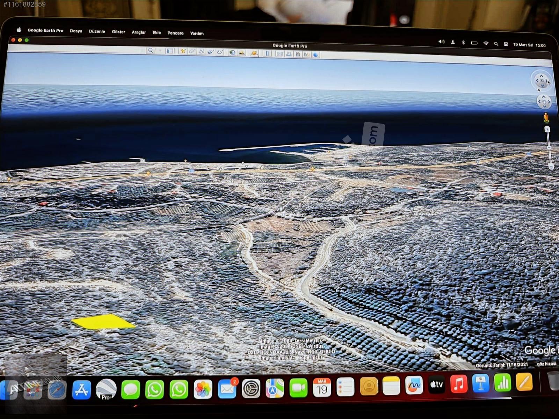The image size is (559, 419).
Task: Click the plus button atop zoom slider
Action: [x=547, y=129]
